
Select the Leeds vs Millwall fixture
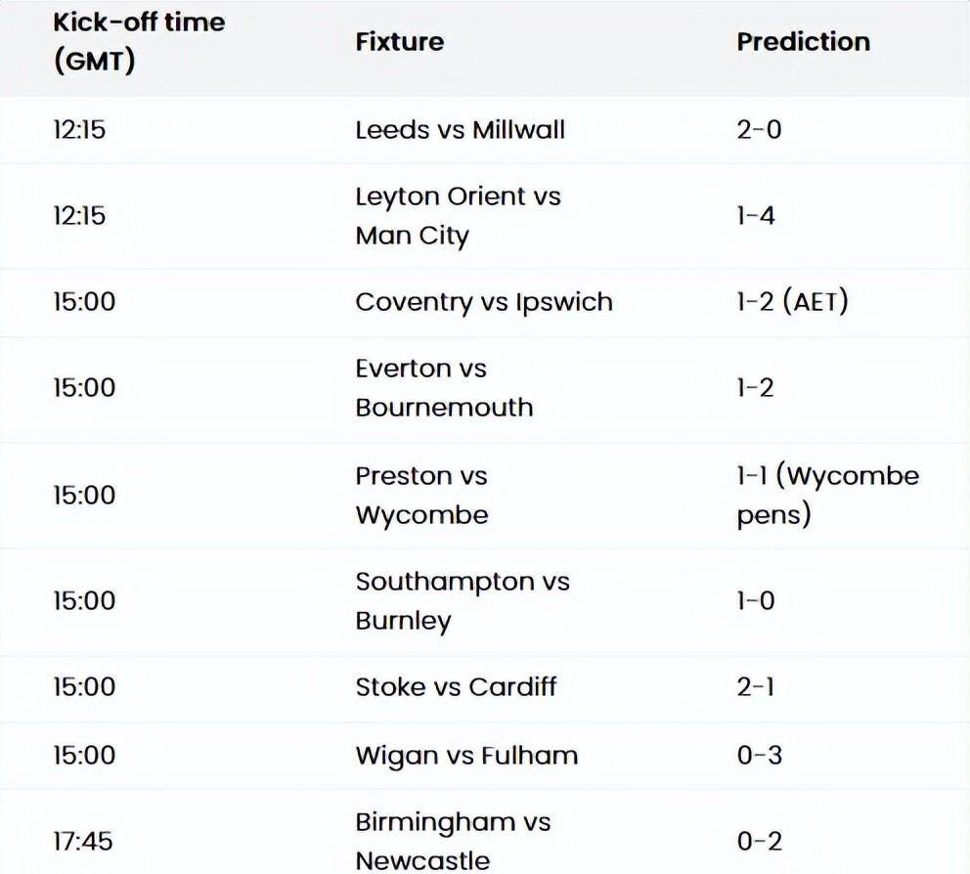point(460,130)
